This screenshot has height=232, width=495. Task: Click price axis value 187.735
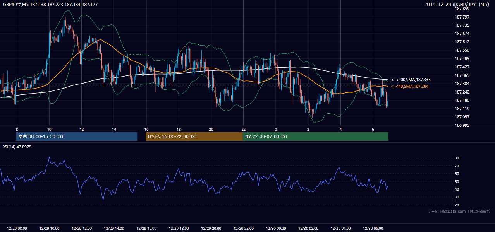[462, 25]
